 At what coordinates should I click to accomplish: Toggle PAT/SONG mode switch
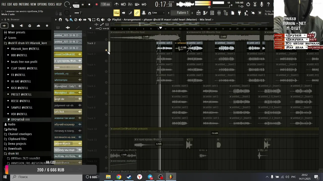[x=76, y=4]
